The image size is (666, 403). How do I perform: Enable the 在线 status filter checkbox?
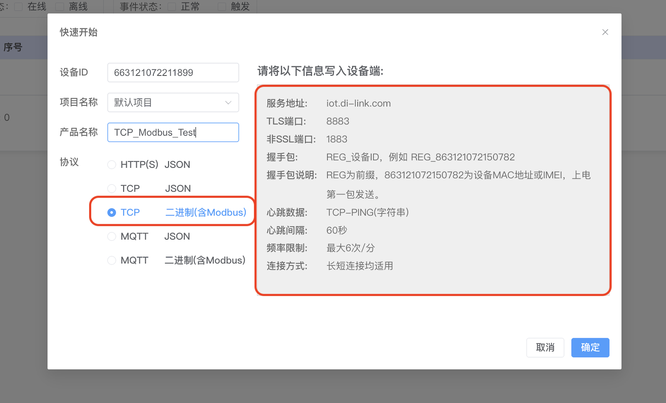click(17, 6)
